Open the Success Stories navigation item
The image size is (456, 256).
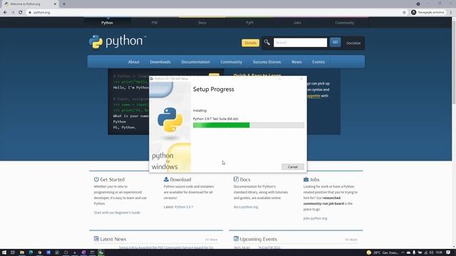click(266, 62)
